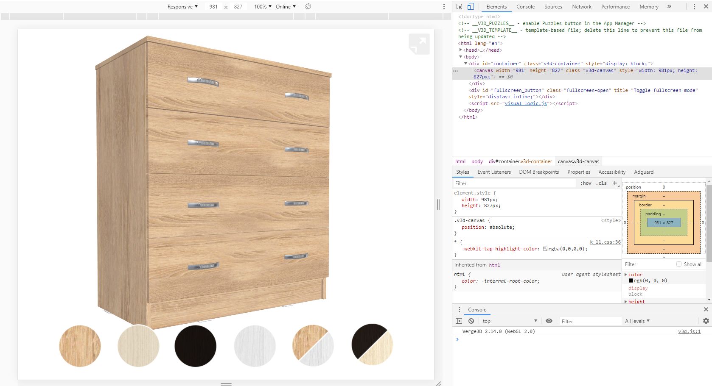Switch to the Console tab
The height and width of the screenshot is (386, 712).
525,6
